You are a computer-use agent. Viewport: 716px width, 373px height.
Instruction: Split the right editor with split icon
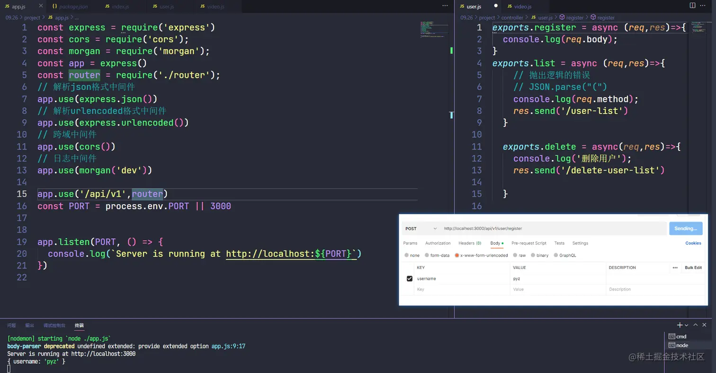[693, 6]
